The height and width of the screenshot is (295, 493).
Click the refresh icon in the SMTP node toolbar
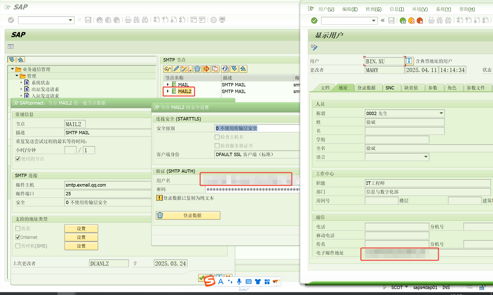(x=225, y=69)
